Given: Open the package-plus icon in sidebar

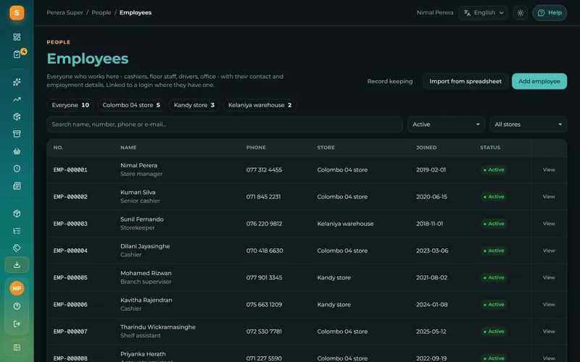Looking at the screenshot, I should (x=17, y=117).
